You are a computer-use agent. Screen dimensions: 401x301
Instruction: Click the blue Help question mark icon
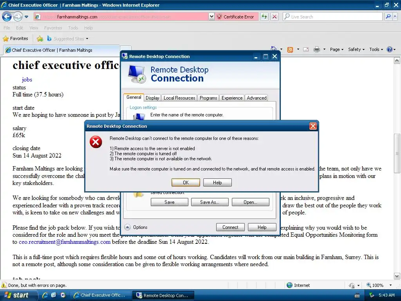pos(390,49)
